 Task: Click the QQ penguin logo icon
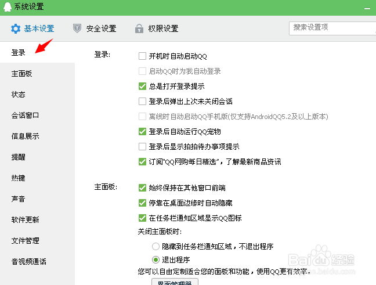tap(8, 7)
